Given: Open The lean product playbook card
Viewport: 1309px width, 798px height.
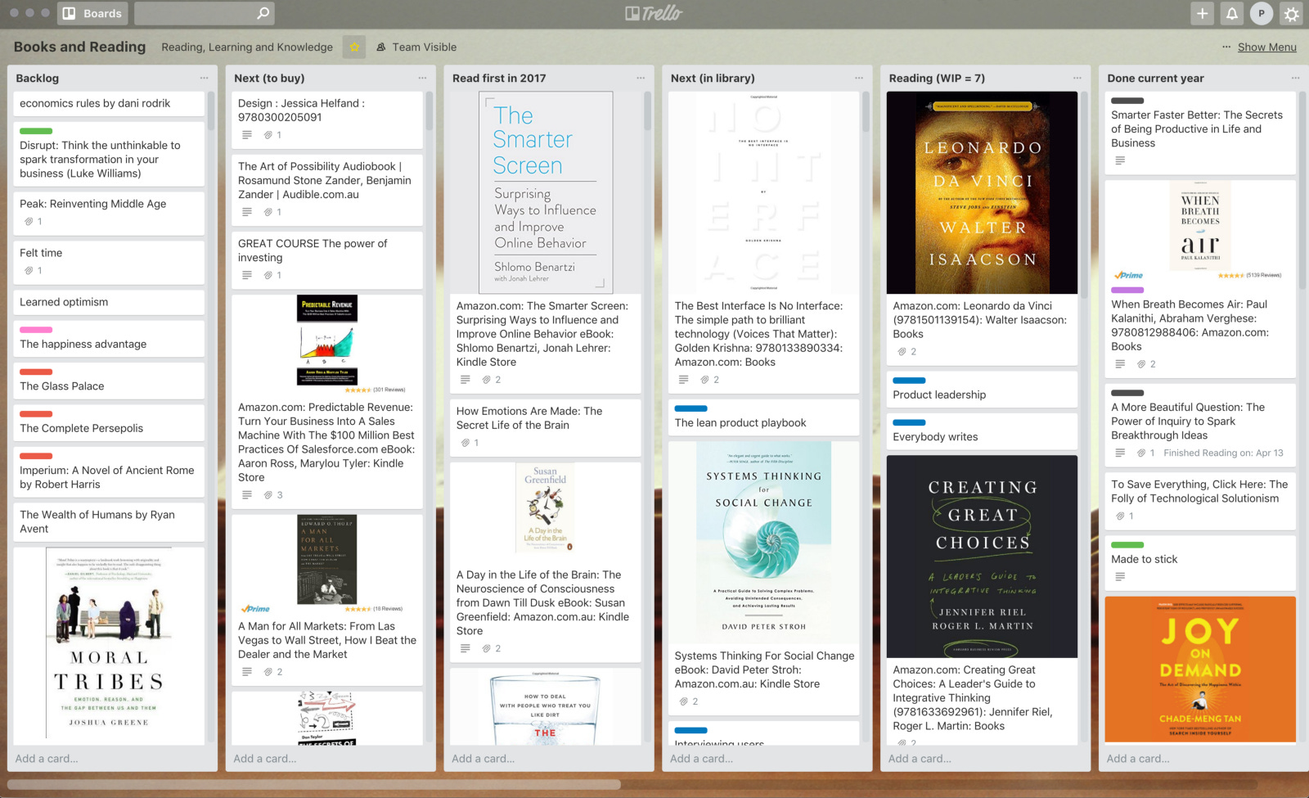Looking at the screenshot, I should 763,417.
